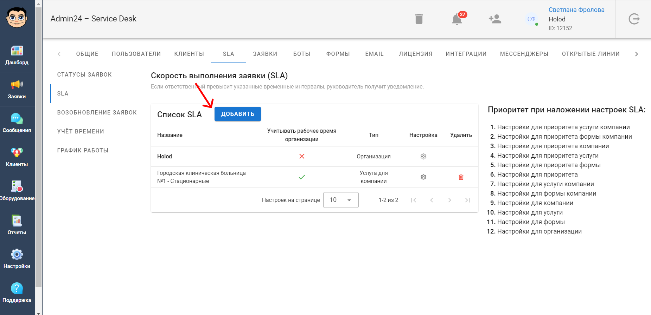Go to first page of SLA list

414,200
